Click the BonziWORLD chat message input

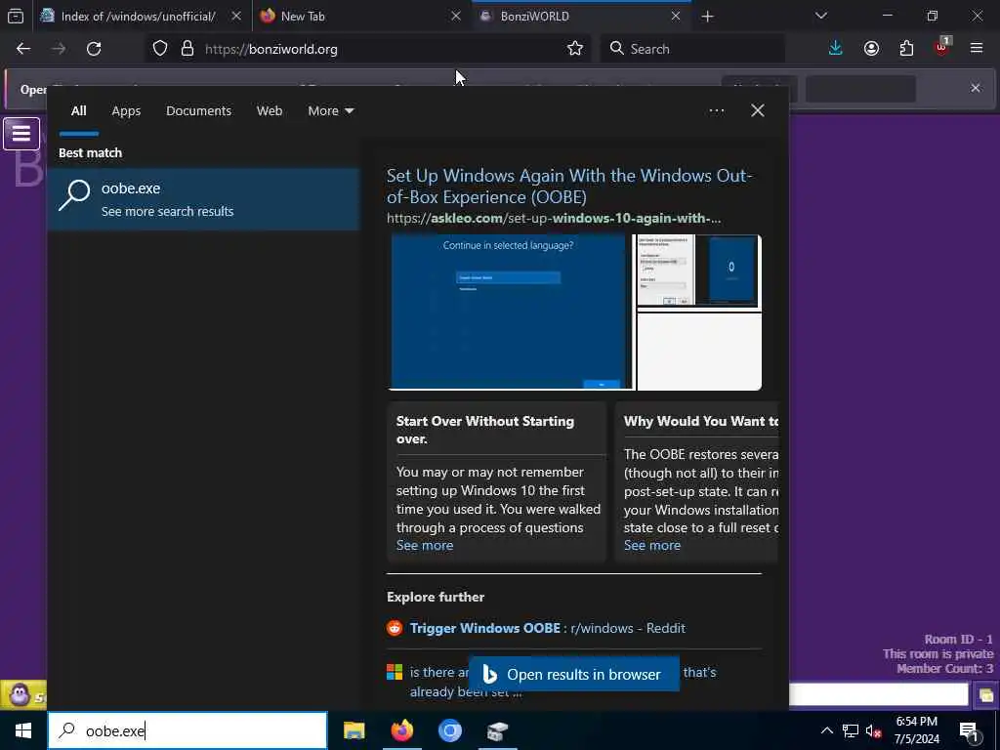879,694
